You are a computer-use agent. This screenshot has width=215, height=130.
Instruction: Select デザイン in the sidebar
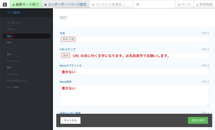pos(11,29)
